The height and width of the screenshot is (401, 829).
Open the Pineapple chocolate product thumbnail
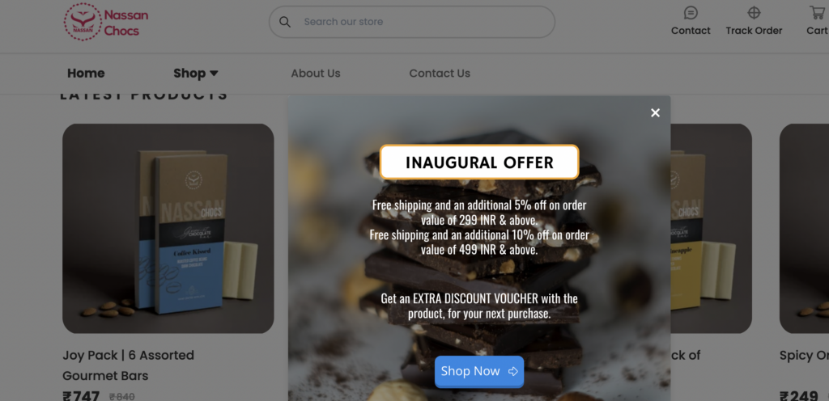pyautogui.click(x=711, y=229)
